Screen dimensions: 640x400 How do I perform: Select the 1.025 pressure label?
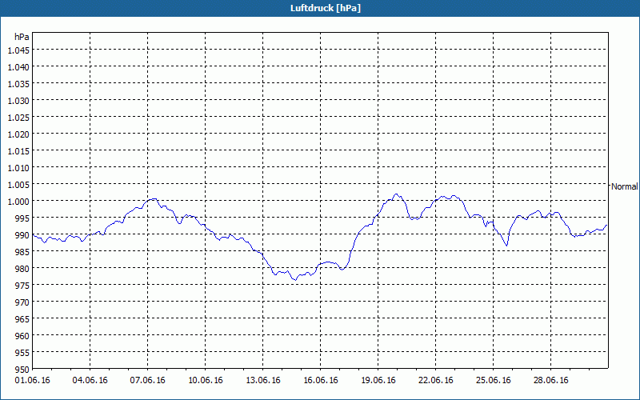click(x=18, y=118)
